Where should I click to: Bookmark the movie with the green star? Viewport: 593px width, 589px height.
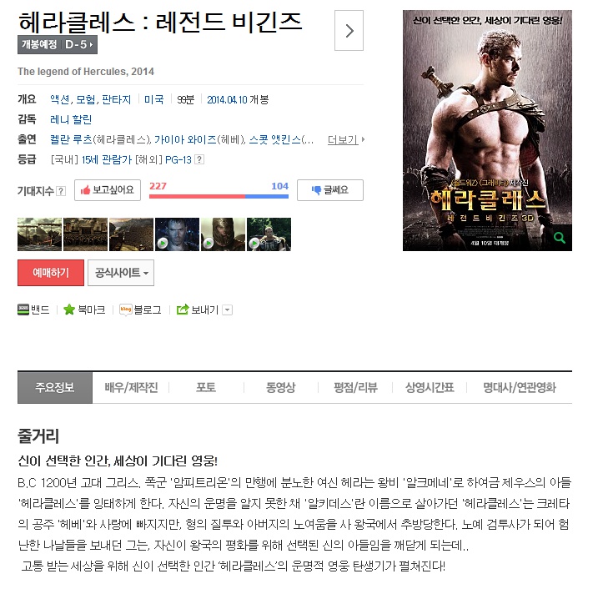point(69,310)
